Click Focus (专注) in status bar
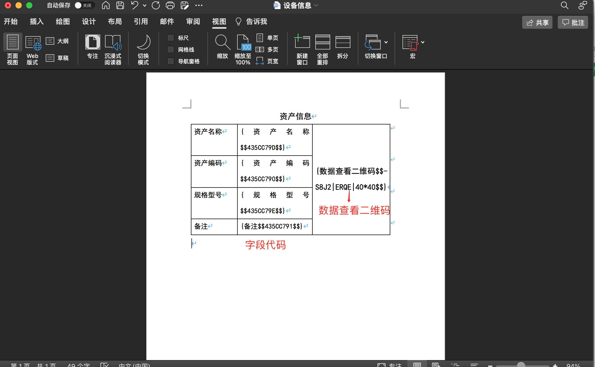The height and width of the screenshot is (367, 595). 389,365
